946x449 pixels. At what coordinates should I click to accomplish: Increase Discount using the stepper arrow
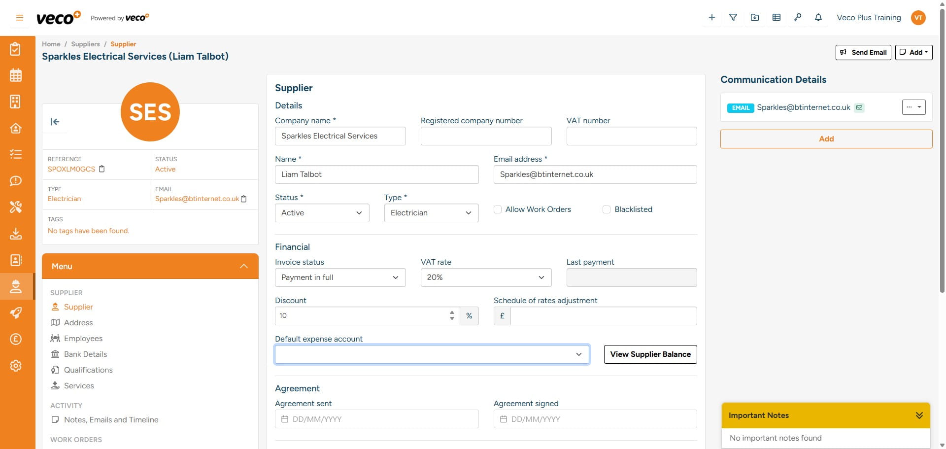pyautogui.click(x=451, y=312)
